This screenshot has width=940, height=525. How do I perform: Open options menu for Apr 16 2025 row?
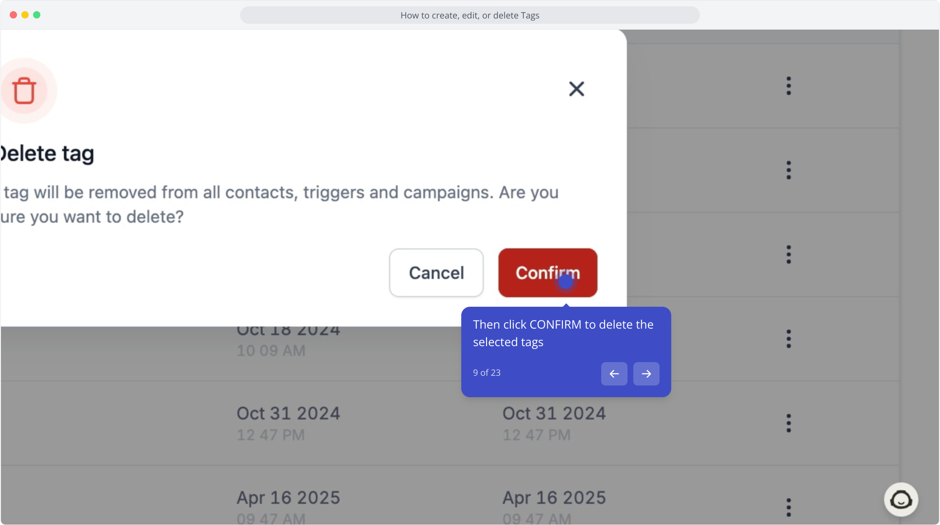[x=789, y=507]
